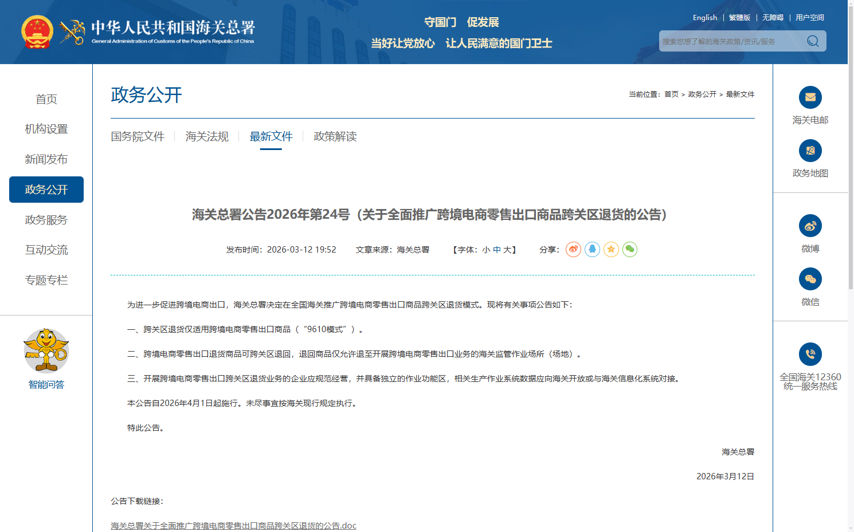Share article to Qzone star icon
This screenshot has height=532, width=854.
coord(611,250)
